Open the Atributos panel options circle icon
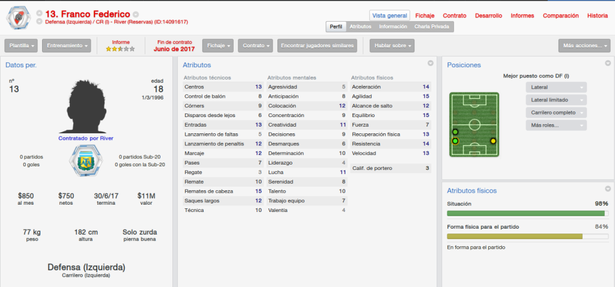Screen dimensions: 615x287 pos(430,63)
